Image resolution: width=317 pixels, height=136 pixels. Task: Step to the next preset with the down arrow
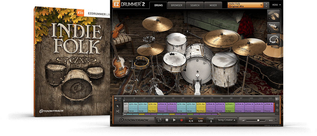267,7
